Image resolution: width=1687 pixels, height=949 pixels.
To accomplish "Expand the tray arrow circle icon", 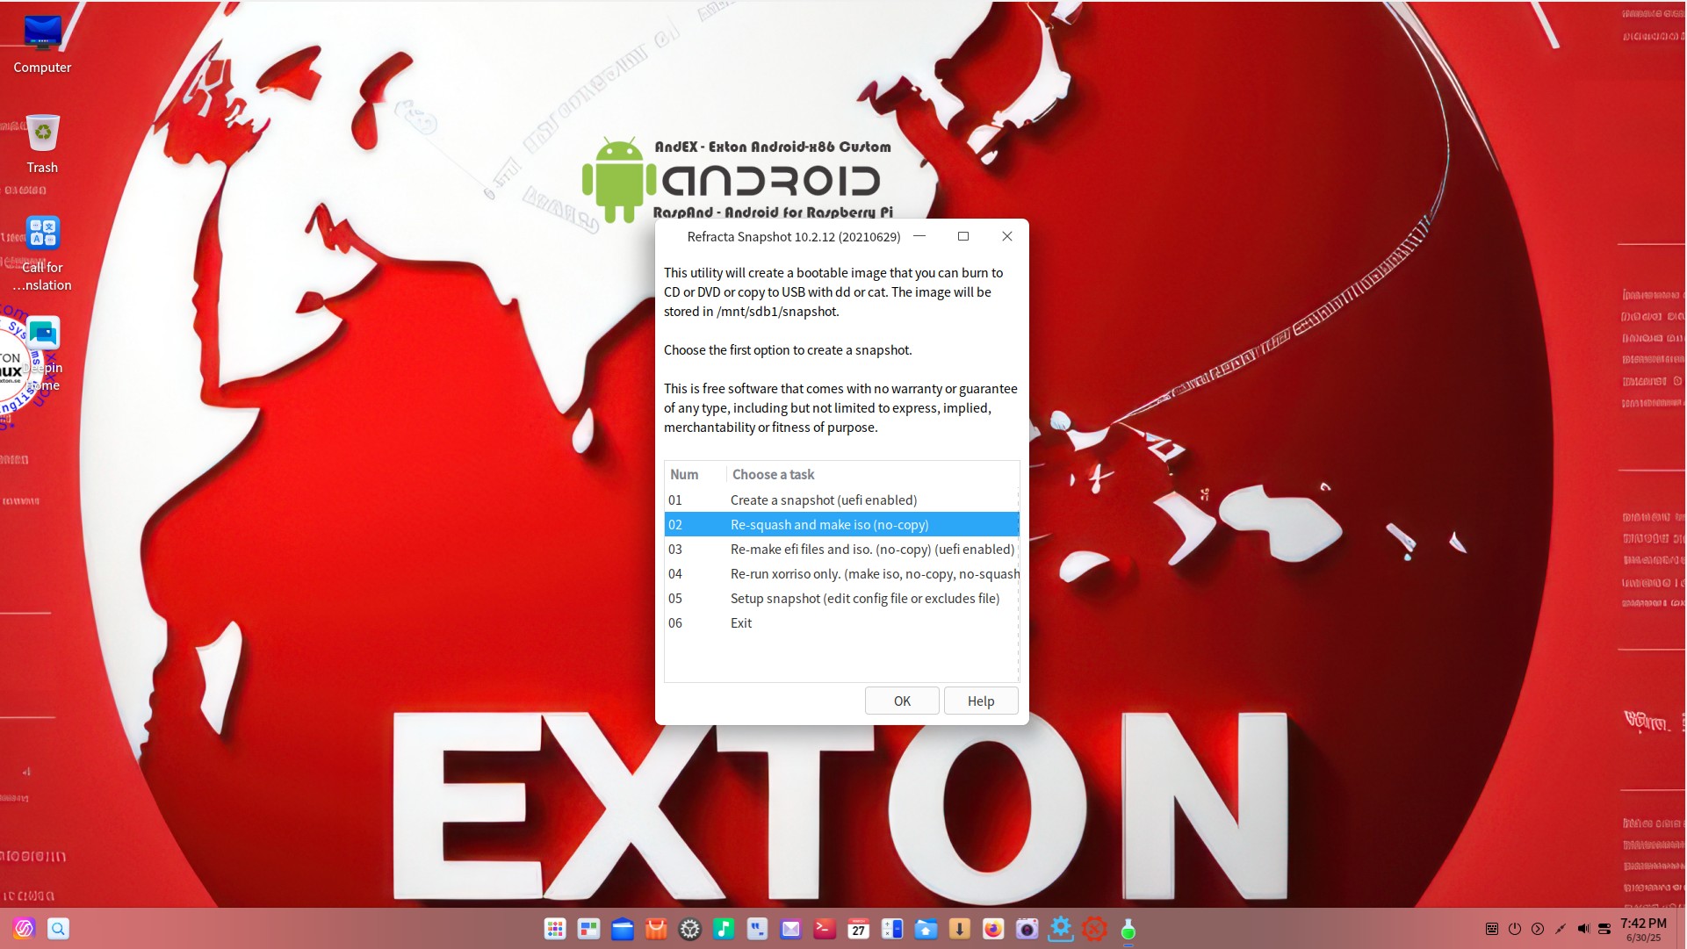I will [x=1538, y=929].
